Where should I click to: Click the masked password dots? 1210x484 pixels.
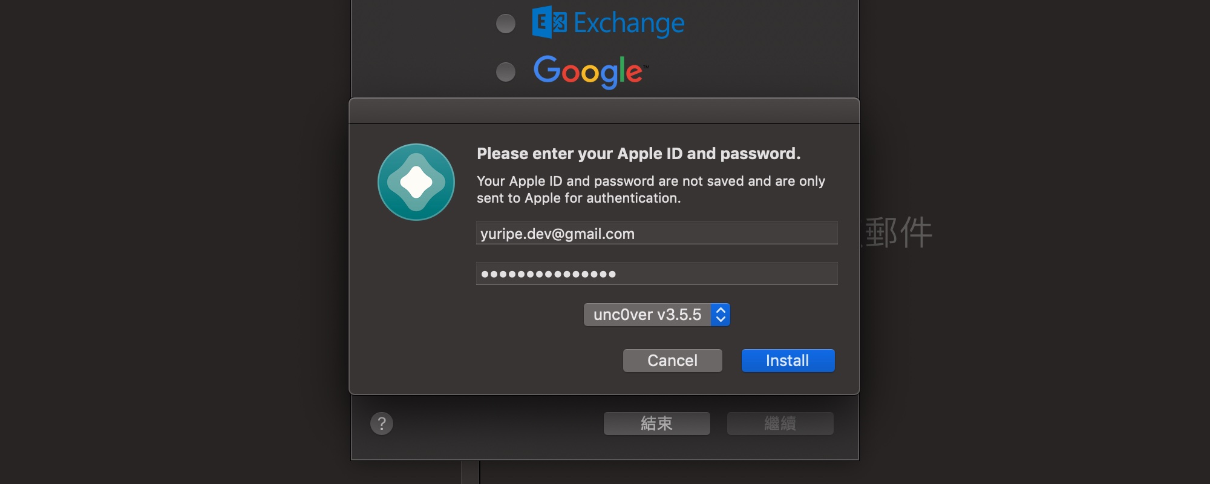coord(548,274)
